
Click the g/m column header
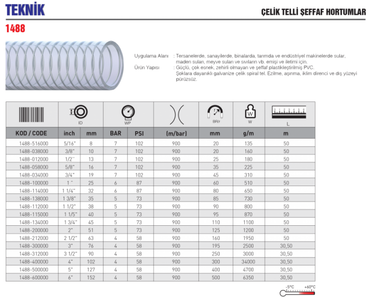pyautogui.click(x=248, y=133)
